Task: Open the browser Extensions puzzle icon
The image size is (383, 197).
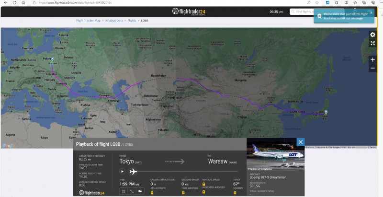Action: pos(337,3)
